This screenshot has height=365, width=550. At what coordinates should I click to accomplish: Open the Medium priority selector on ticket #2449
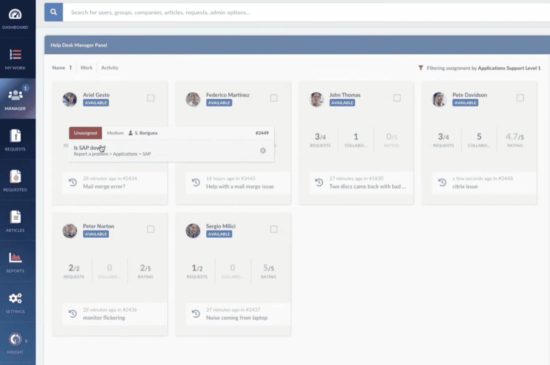[x=115, y=133]
